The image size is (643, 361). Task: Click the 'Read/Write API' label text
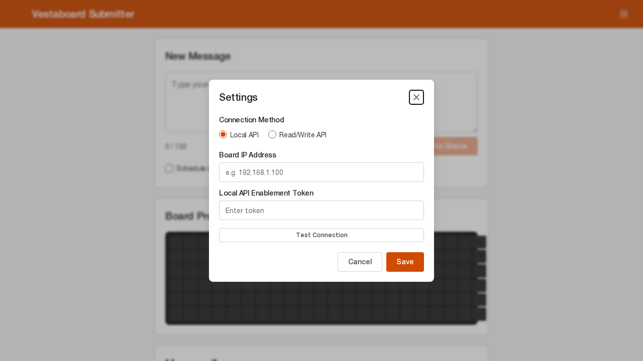click(x=302, y=135)
